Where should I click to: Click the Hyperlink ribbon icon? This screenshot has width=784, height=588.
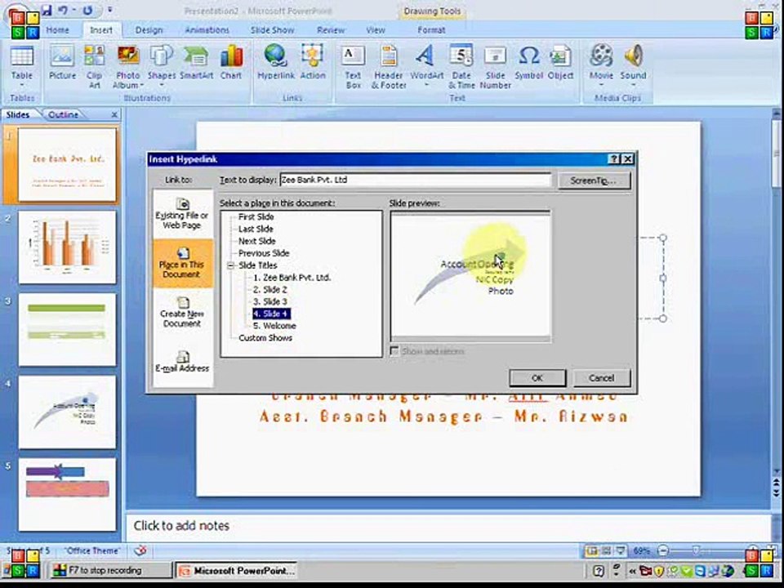coord(276,56)
